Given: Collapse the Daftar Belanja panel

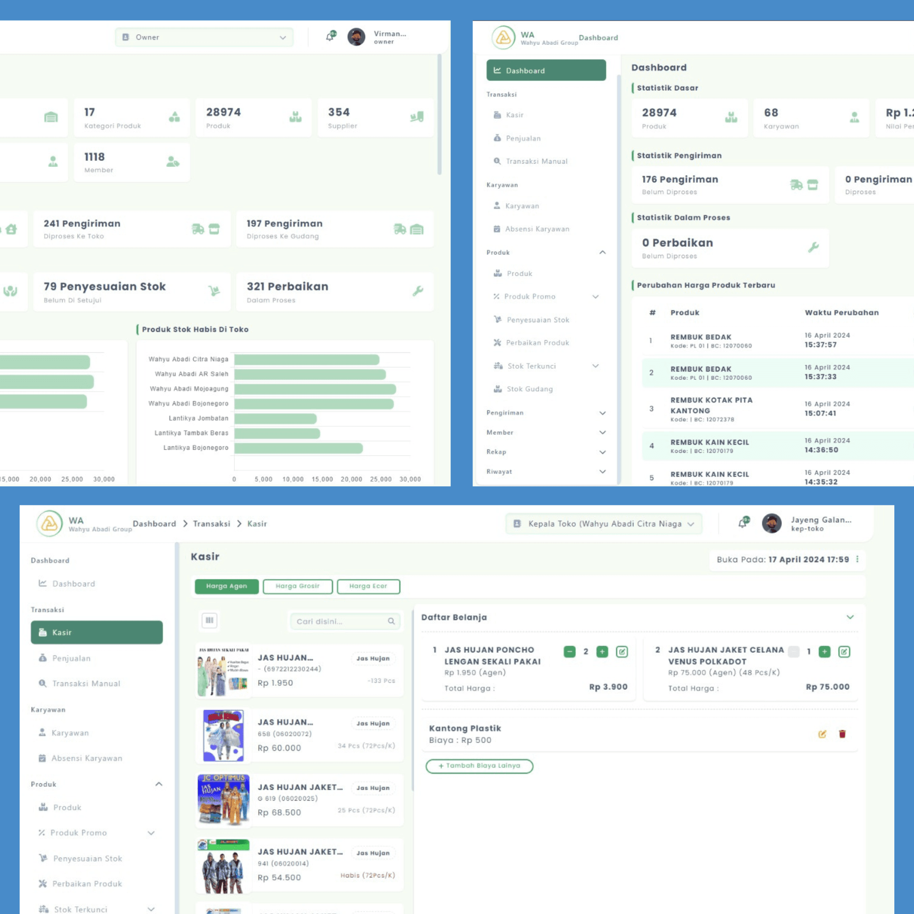Looking at the screenshot, I should click(850, 617).
